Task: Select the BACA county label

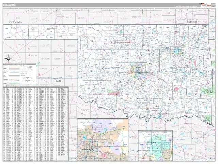Action: [18, 18]
